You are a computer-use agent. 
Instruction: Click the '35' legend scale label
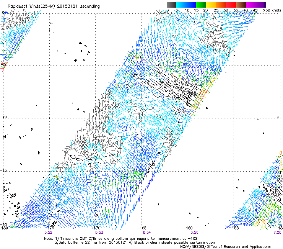pos(236,10)
